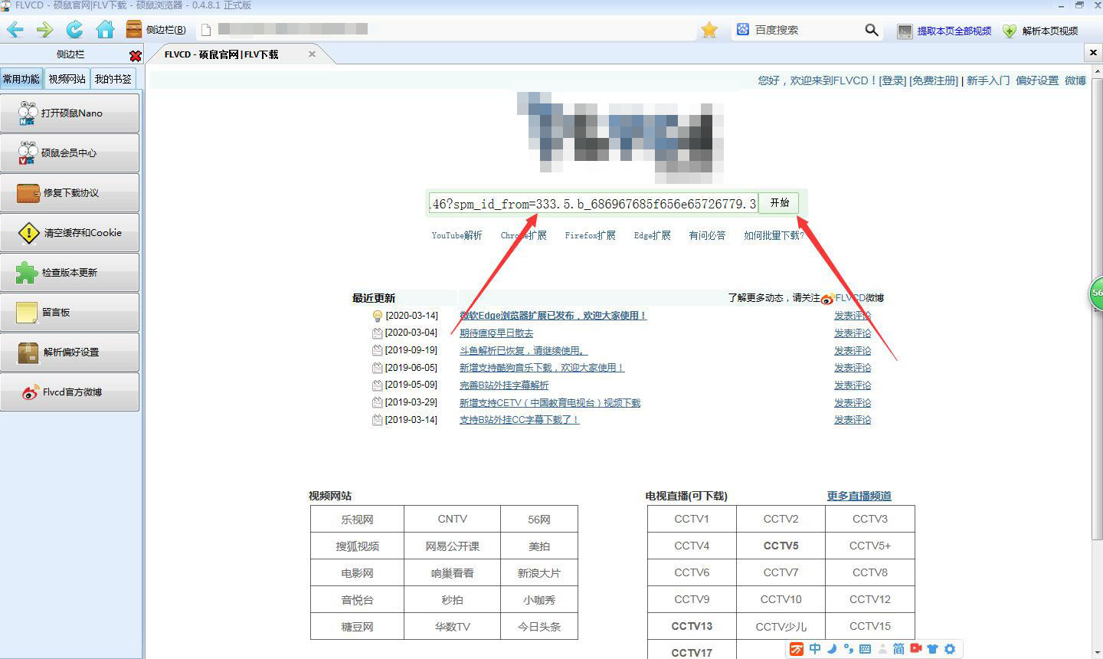Open the 有问必答 link
The width and height of the screenshot is (1103, 659).
click(707, 235)
